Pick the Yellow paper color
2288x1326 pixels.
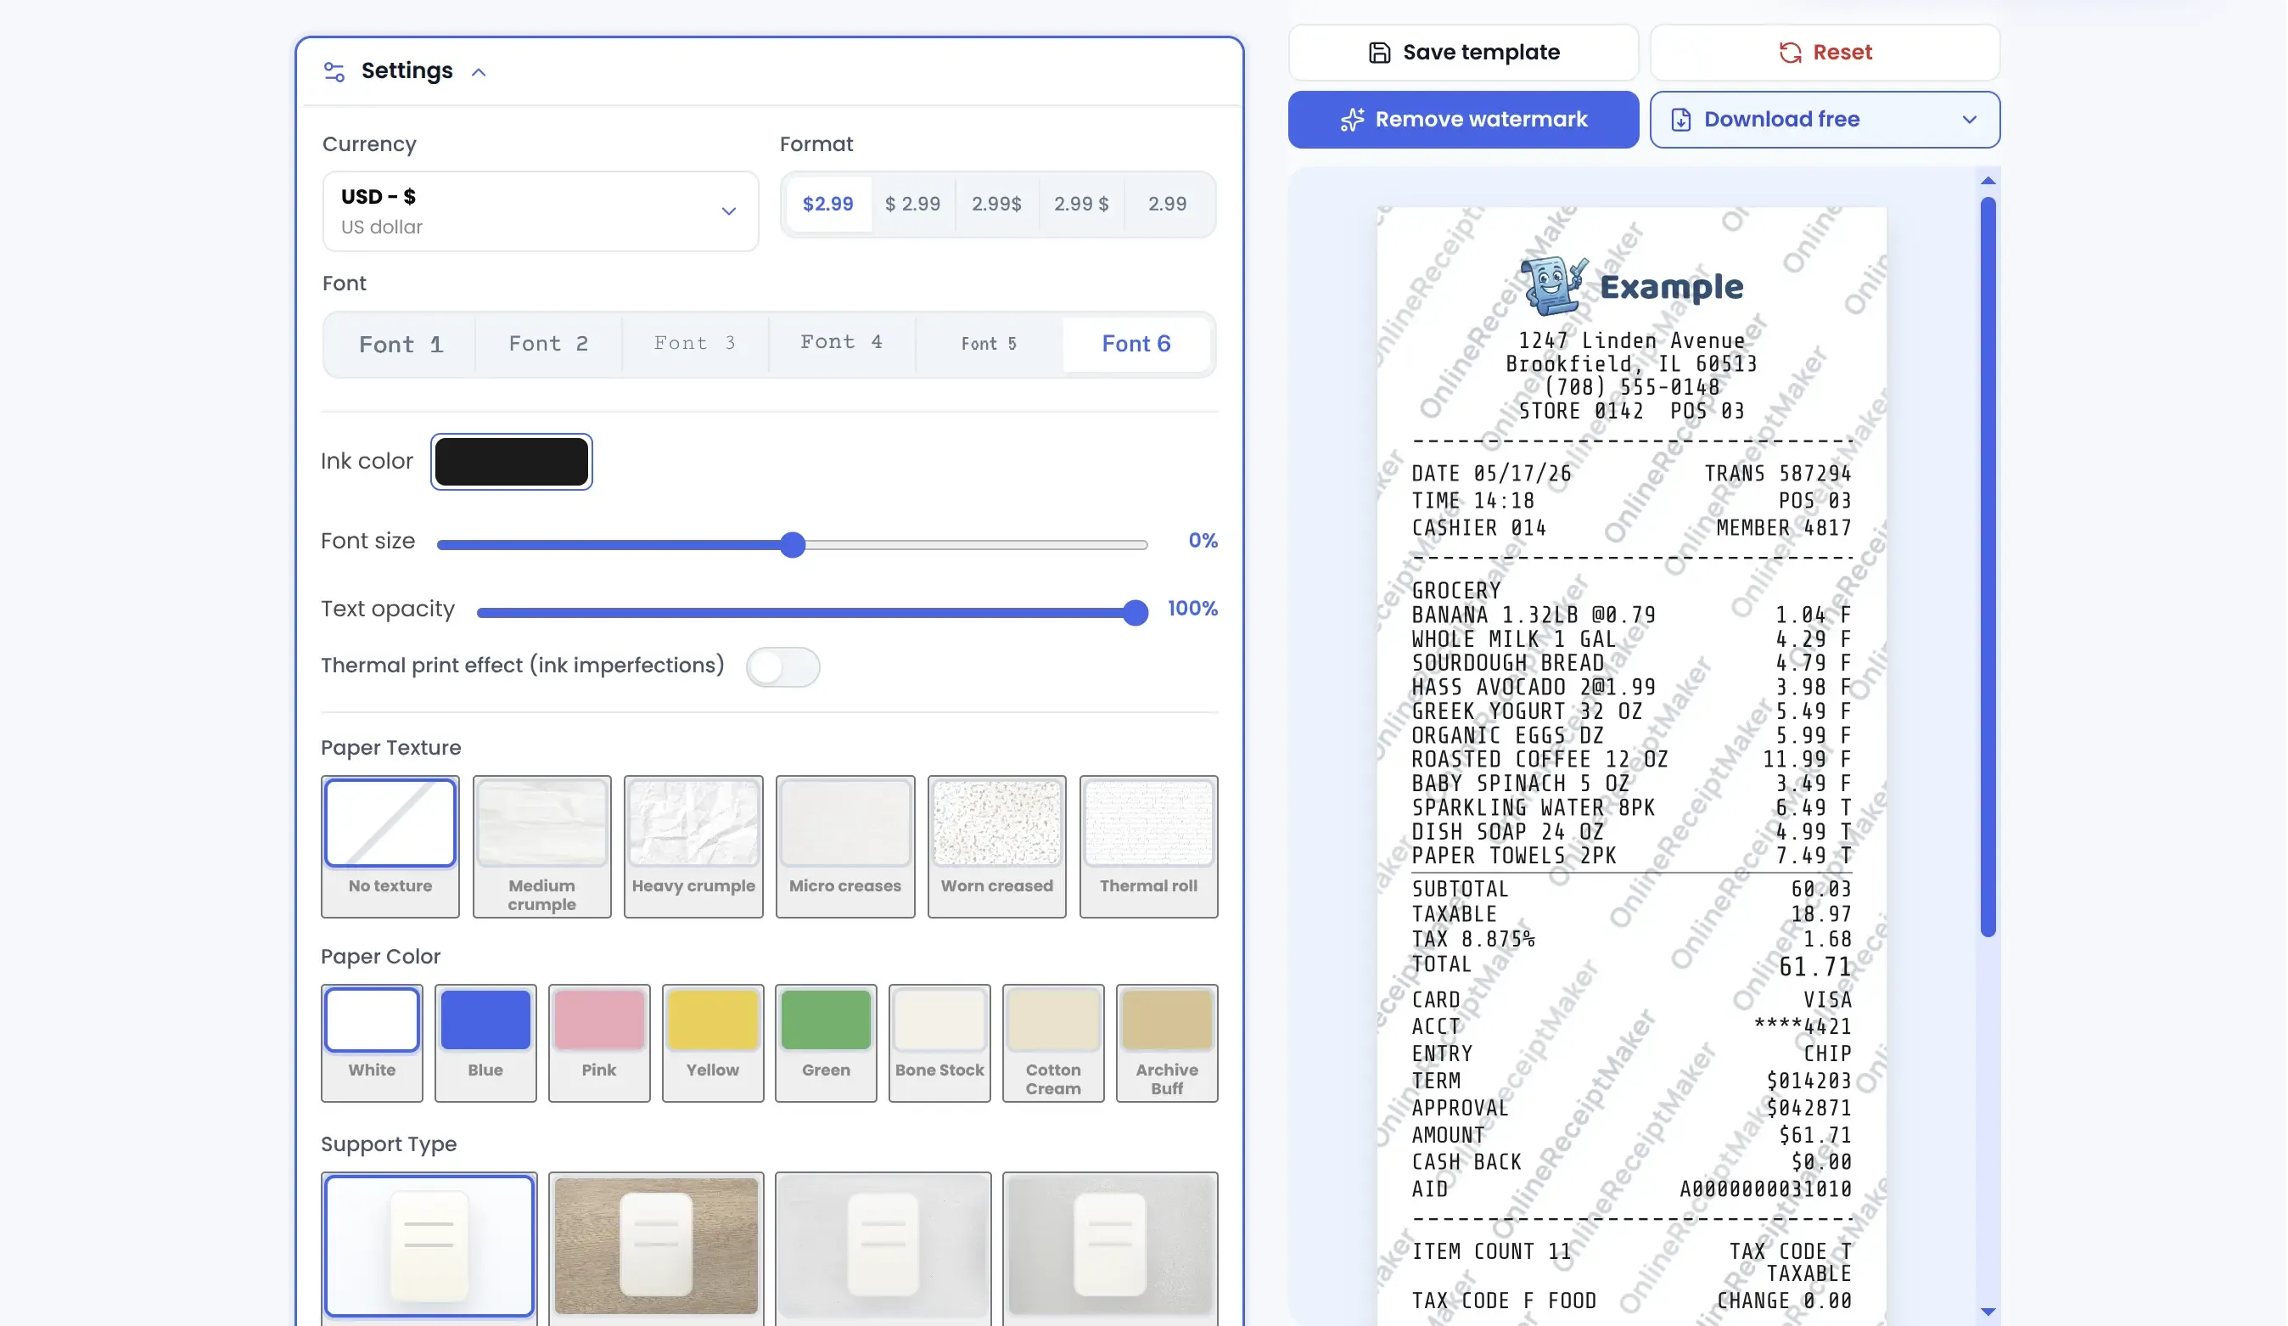pos(712,1042)
